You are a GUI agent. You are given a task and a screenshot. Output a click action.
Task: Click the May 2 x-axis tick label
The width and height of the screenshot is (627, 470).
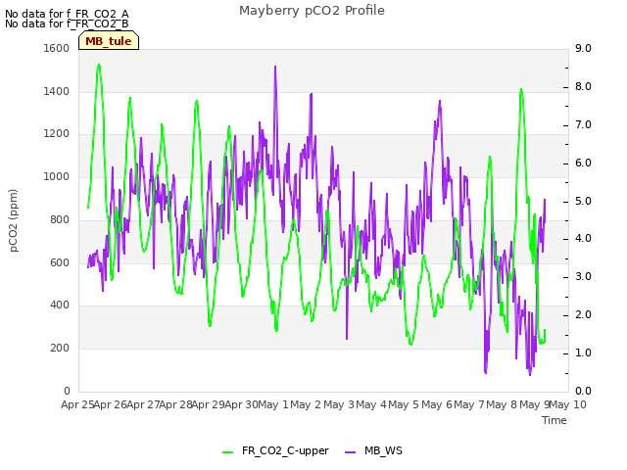click(306, 404)
